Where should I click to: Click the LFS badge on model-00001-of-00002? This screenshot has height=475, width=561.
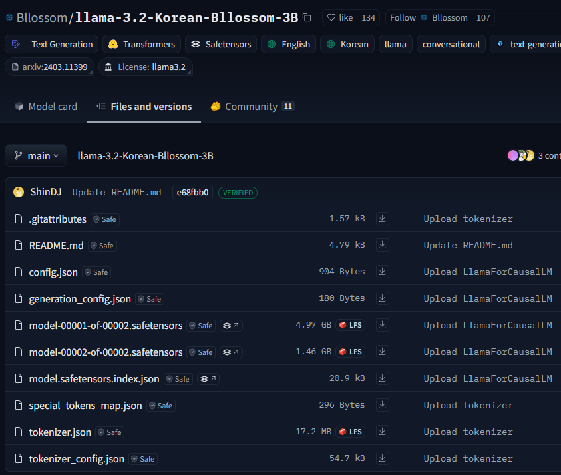point(350,325)
